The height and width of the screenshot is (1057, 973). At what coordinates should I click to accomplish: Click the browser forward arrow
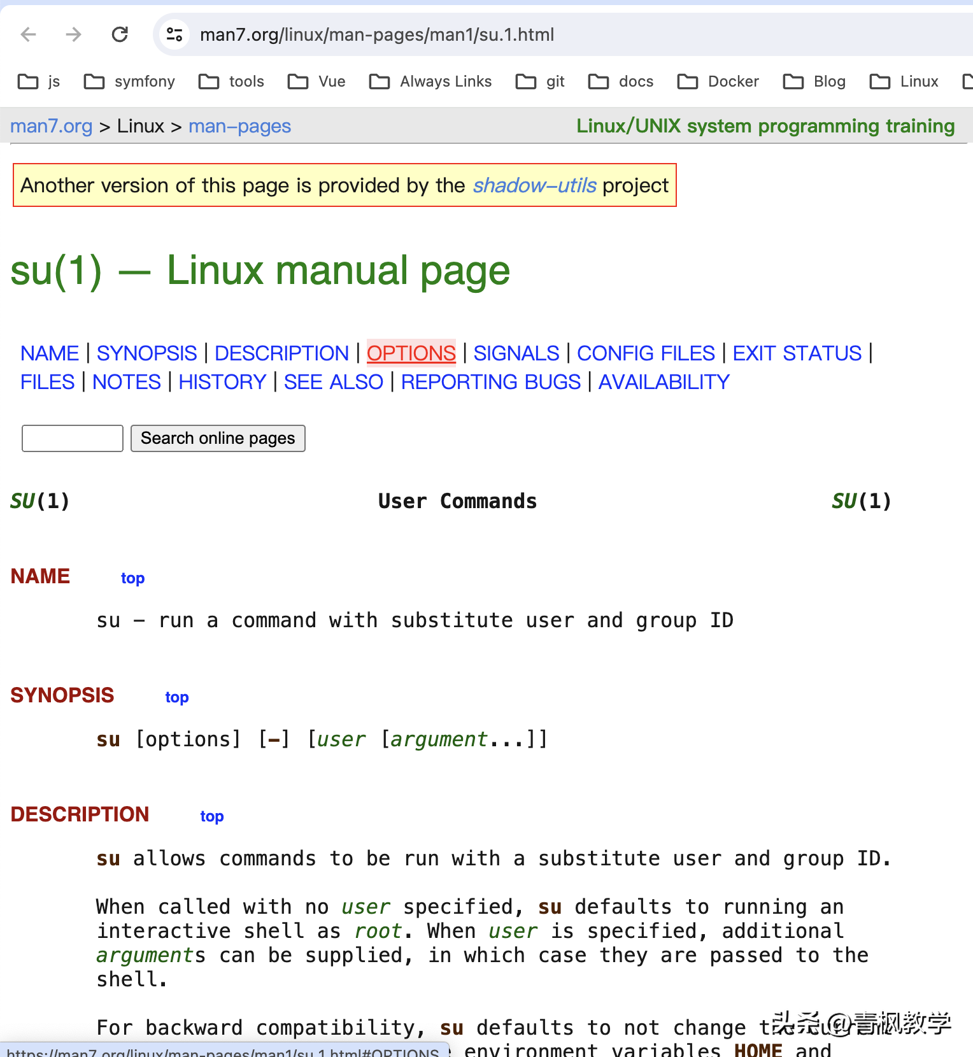pos(74,34)
